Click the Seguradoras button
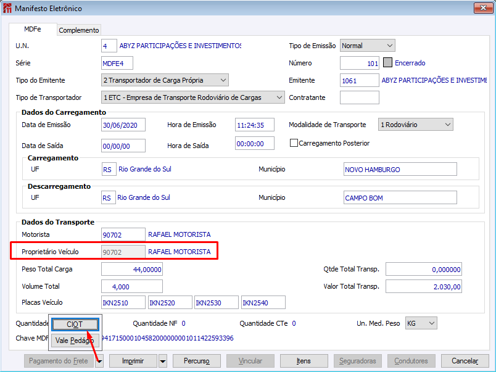 (x=358, y=361)
